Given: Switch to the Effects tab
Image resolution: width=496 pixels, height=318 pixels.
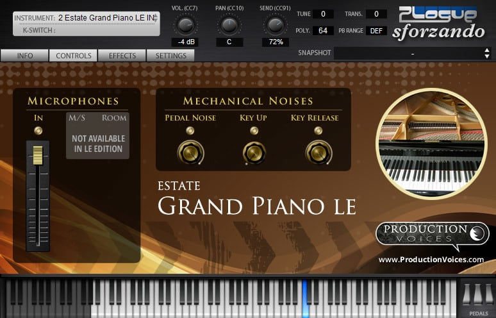Looking at the screenshot, I should tap(122, 56).
